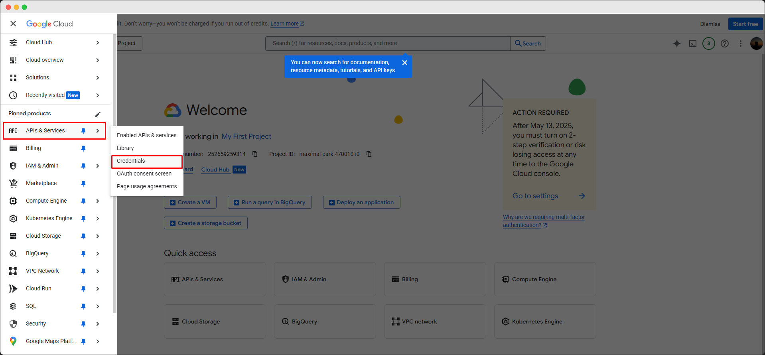Unpin Marketplace from pinned products

83,183
